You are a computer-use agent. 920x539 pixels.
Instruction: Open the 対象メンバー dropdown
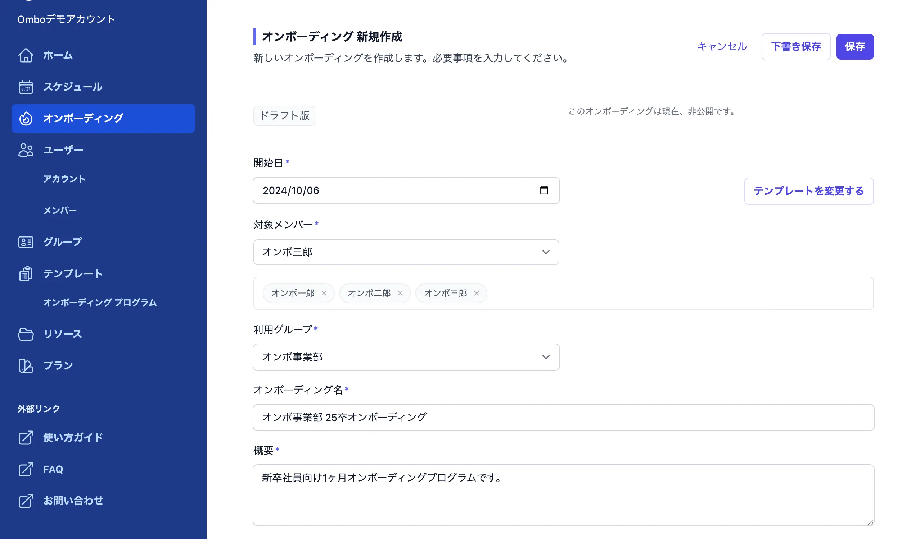tap(406, 252)
